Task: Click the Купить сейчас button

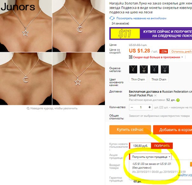Action: [130, 130]
